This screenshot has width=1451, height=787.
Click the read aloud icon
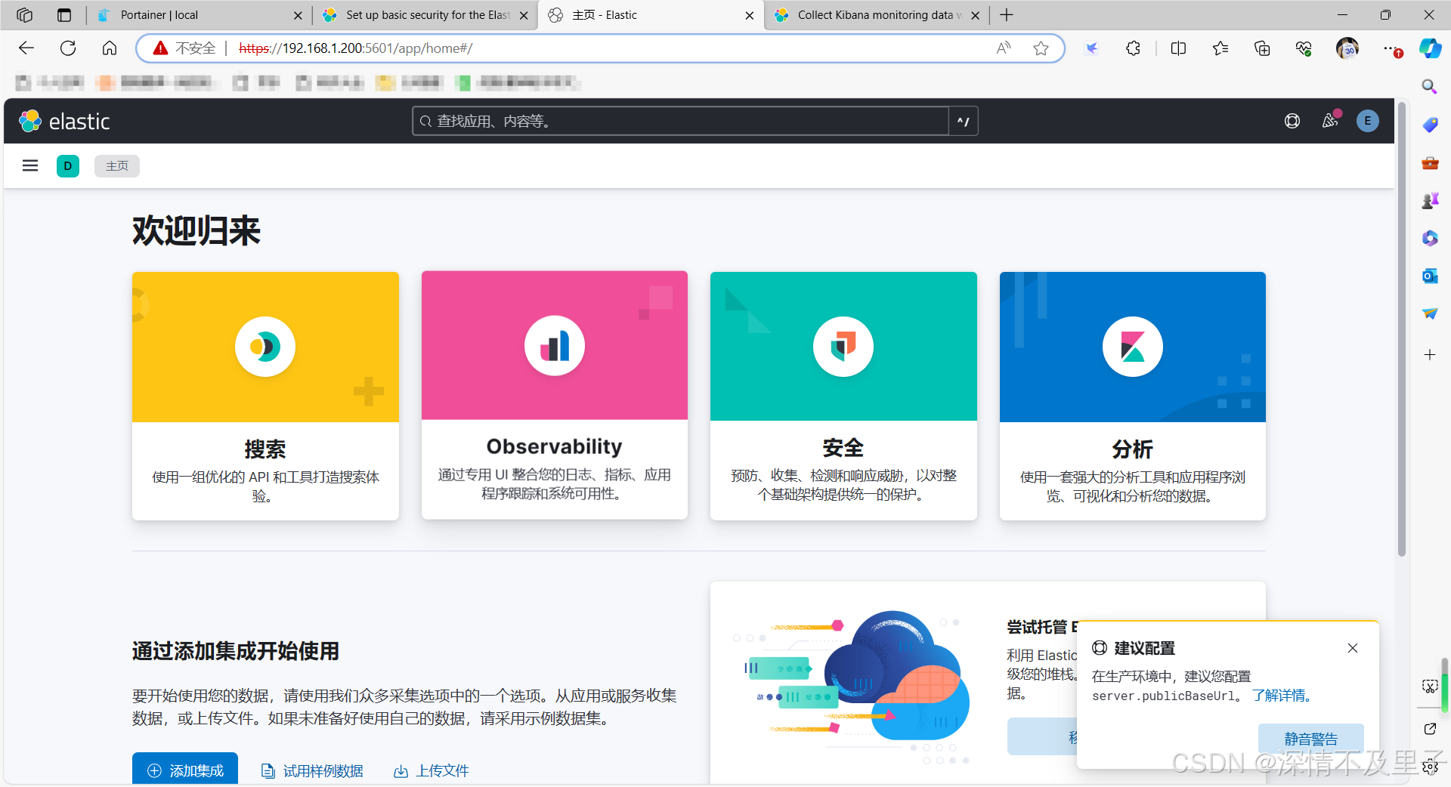1004,48
